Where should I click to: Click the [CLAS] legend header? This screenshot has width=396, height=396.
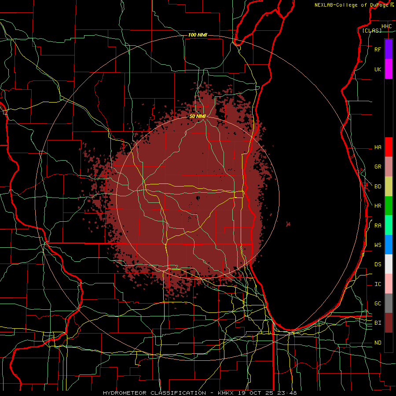[372, 31]
